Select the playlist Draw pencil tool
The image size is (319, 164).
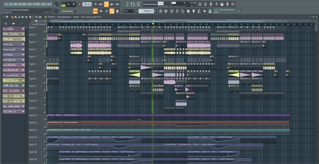click(x=12, y=17)
